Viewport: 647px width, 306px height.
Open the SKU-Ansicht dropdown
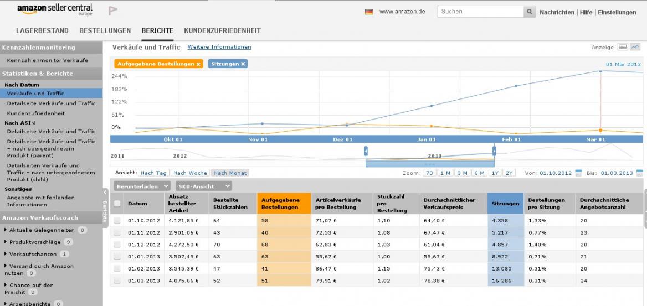[x=203, y=186]
